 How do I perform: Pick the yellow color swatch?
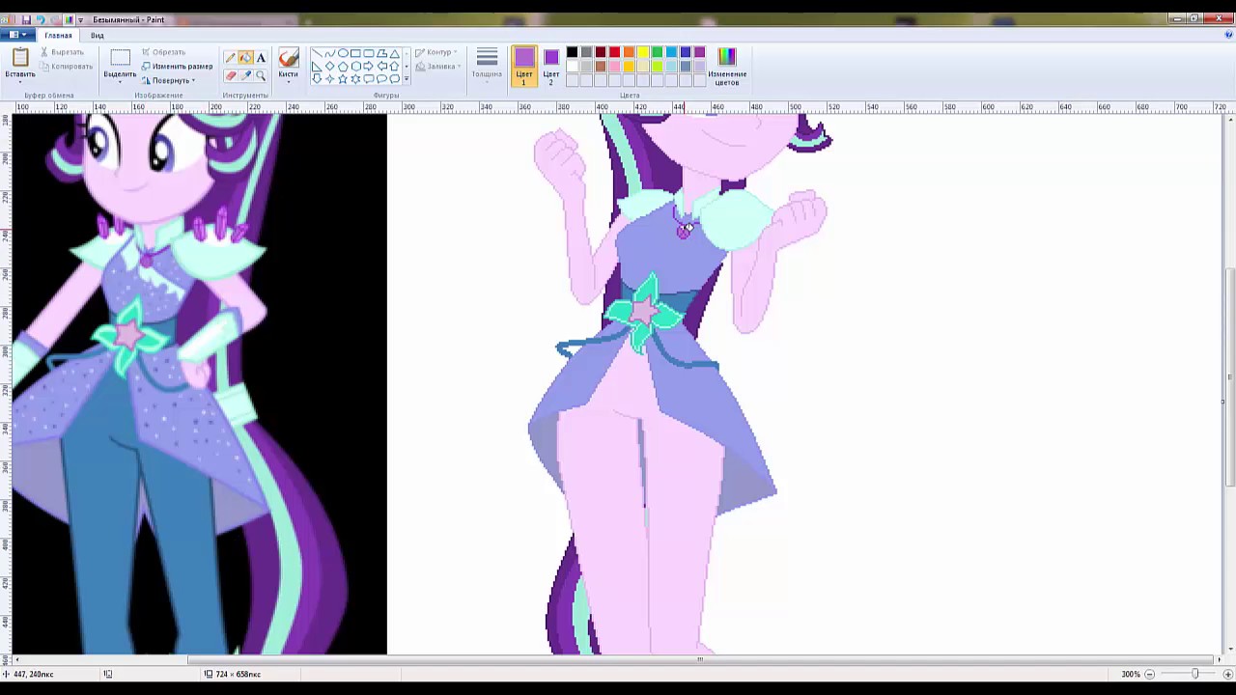pos(643,52)
